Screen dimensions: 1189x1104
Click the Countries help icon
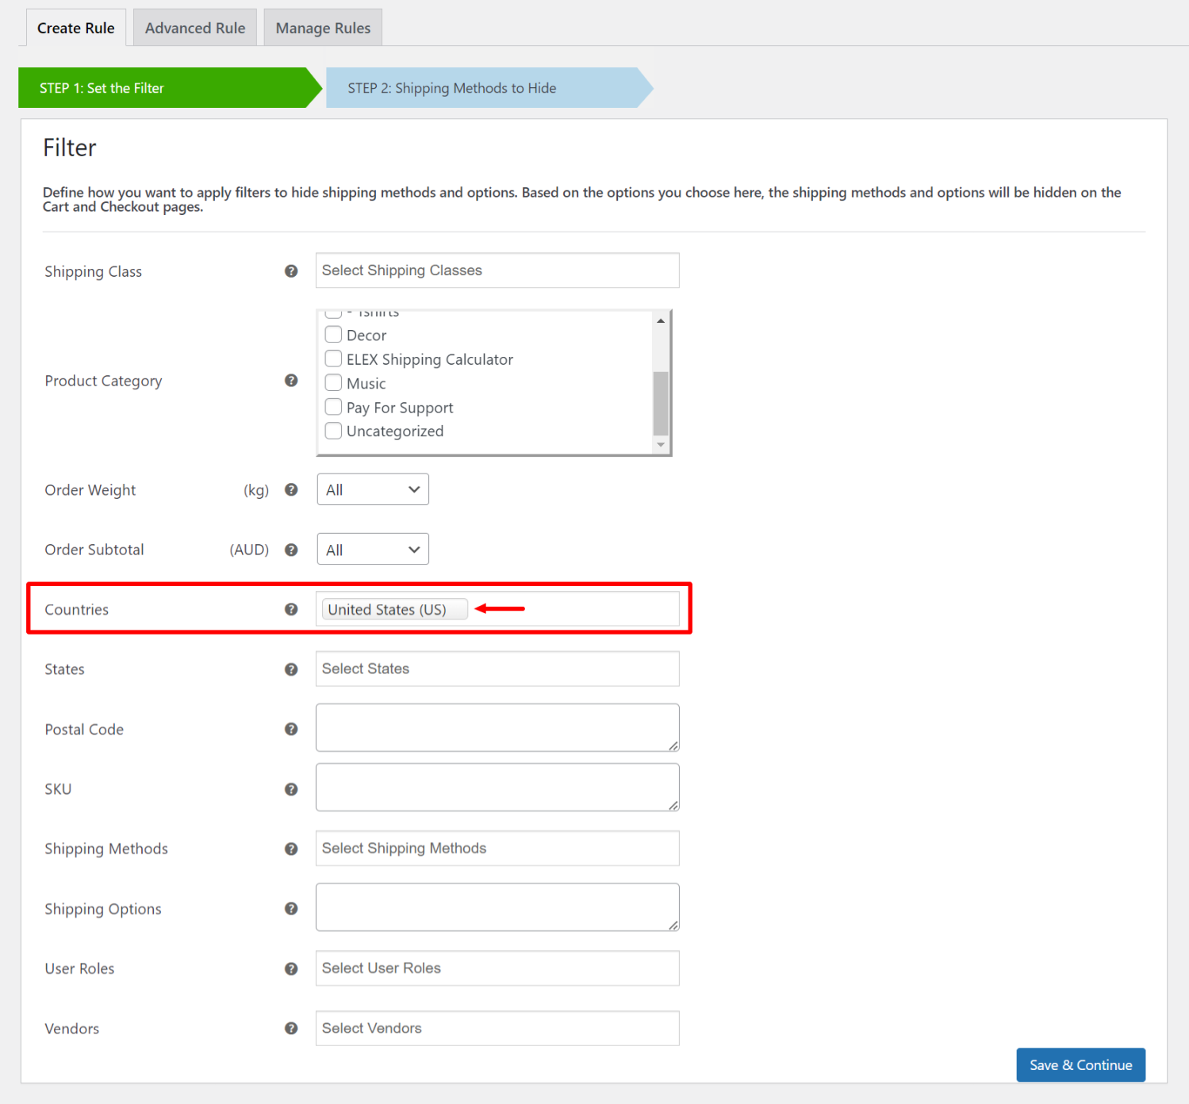pos(291,609)
